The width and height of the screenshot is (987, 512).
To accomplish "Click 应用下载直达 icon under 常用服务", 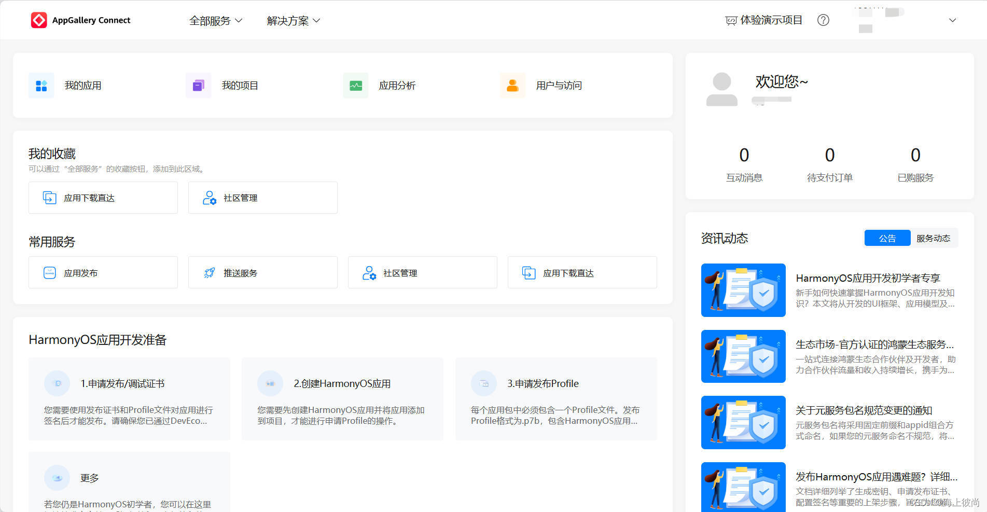I will pyautogui.click(x=529, y=273).
